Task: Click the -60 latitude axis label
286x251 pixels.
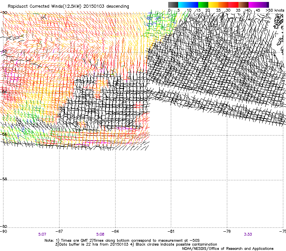Action: click(3, 226)
